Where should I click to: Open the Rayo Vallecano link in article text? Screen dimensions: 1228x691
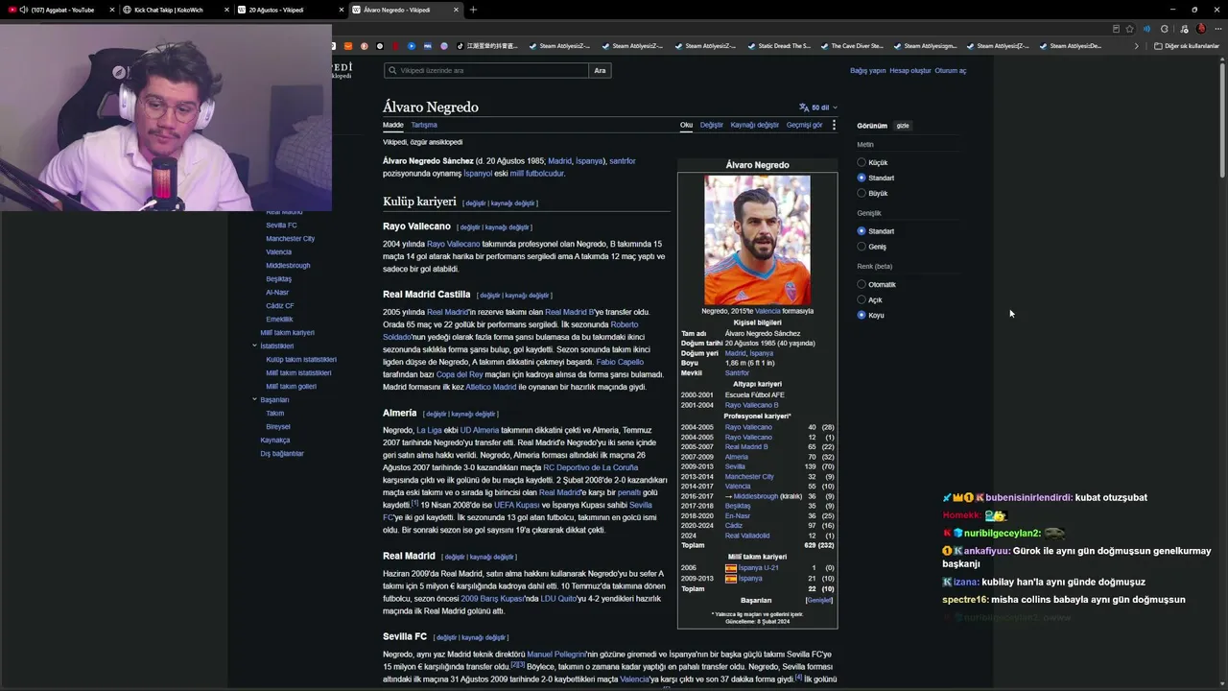[x=454, y=245]
